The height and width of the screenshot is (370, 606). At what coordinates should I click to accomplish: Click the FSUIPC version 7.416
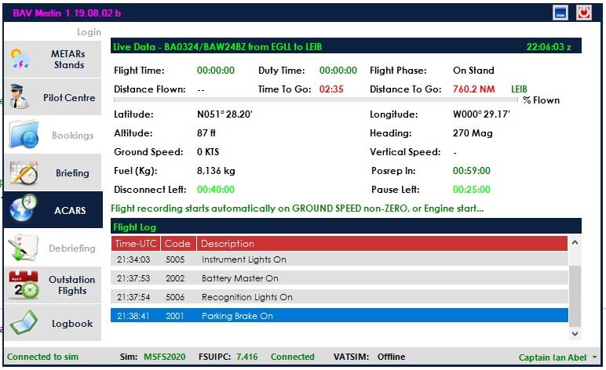[x=247, y=357]
